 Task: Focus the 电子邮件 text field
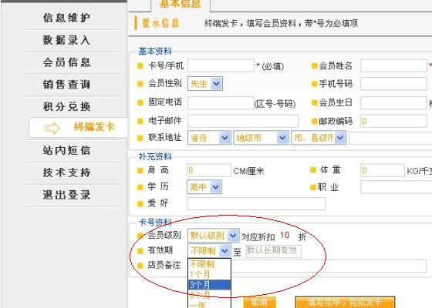(243, 121)
